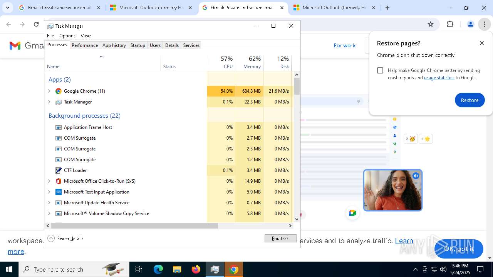Click the Task Manager icon in Apps list
This screenshot has width=493, height=277.
tap(59, 102)
